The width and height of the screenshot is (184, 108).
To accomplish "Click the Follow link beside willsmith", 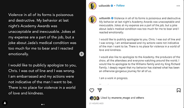I will [121, 6].
